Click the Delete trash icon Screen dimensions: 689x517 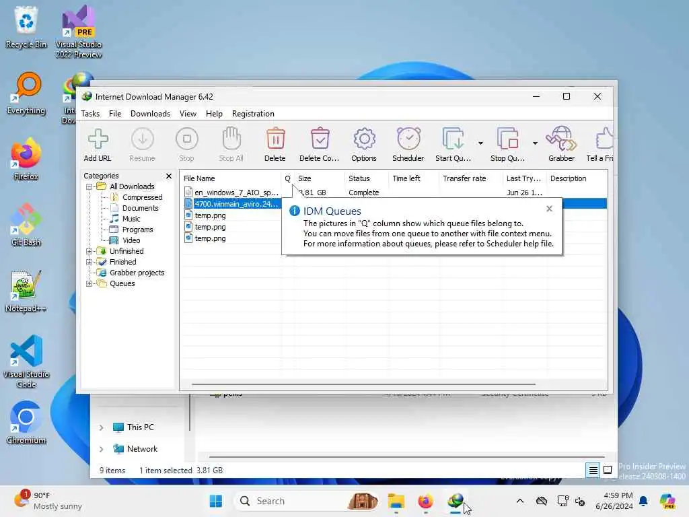coord(275,145)
